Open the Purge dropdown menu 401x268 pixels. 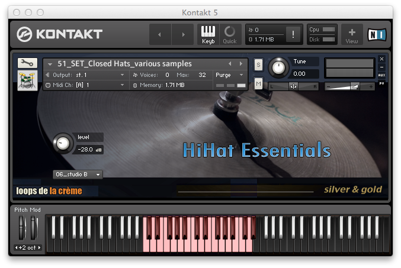[229, 75]
